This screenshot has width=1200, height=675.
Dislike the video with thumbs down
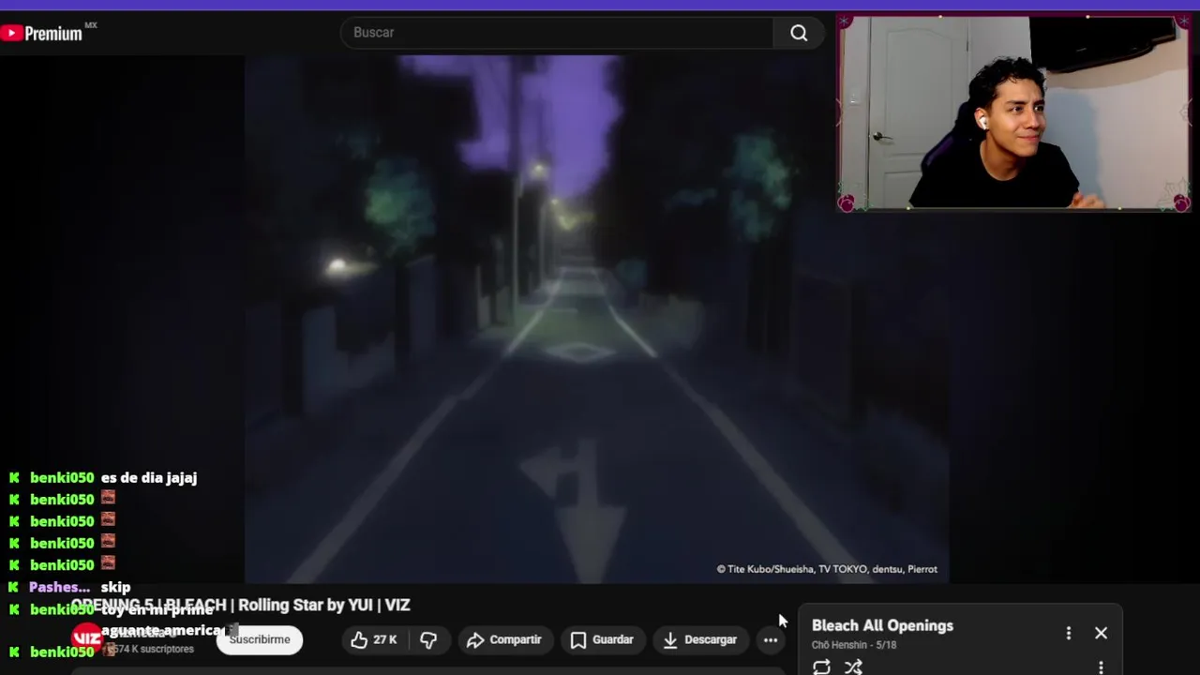click(428, 640)
